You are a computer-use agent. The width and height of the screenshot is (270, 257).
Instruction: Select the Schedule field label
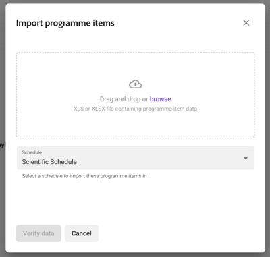(32, 152)
